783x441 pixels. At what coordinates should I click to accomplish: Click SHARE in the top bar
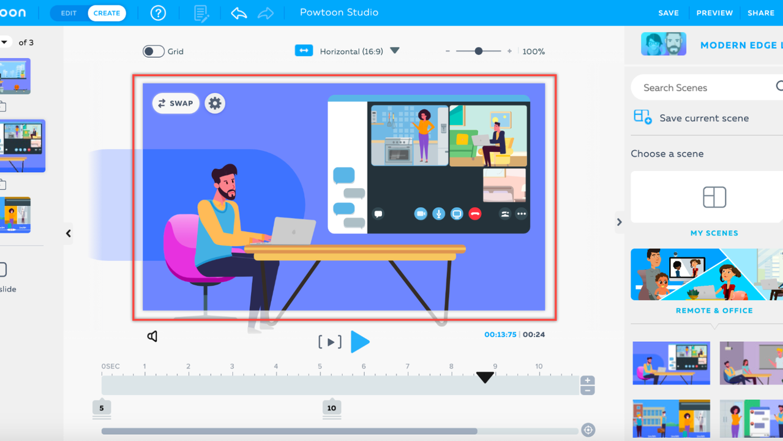coord(761,13)
